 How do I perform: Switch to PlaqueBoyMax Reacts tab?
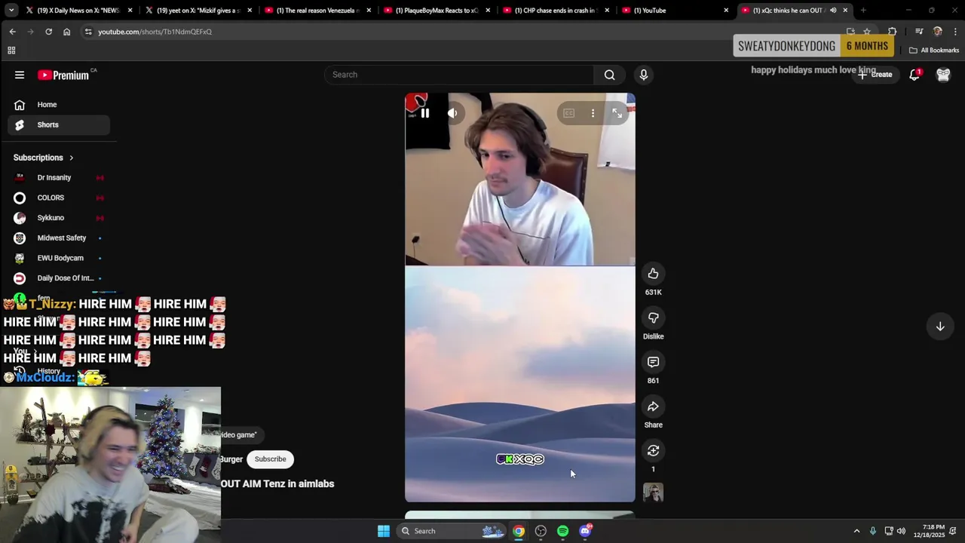437,11
